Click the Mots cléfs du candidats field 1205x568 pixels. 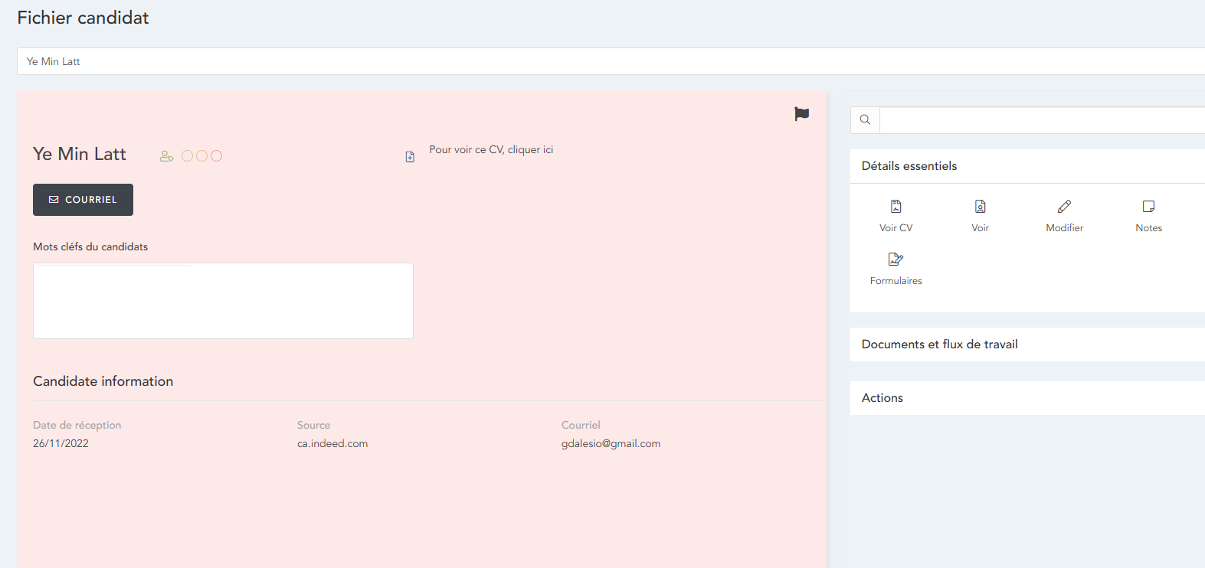click(223, 301)
